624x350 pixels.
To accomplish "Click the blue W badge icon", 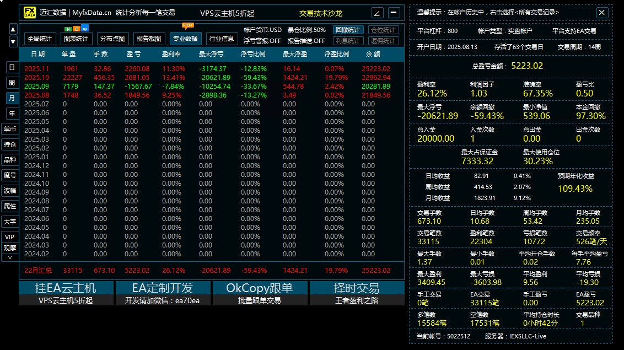I will coord(85,29).
